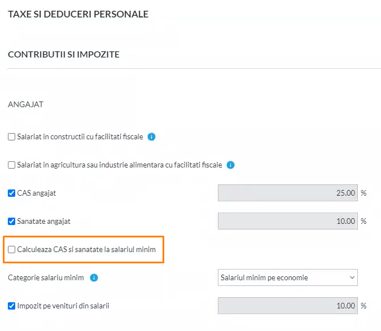Click Impozit pe venituri percentage field
The height and width of the screenshot is (331, 381).
coord(288,306)
